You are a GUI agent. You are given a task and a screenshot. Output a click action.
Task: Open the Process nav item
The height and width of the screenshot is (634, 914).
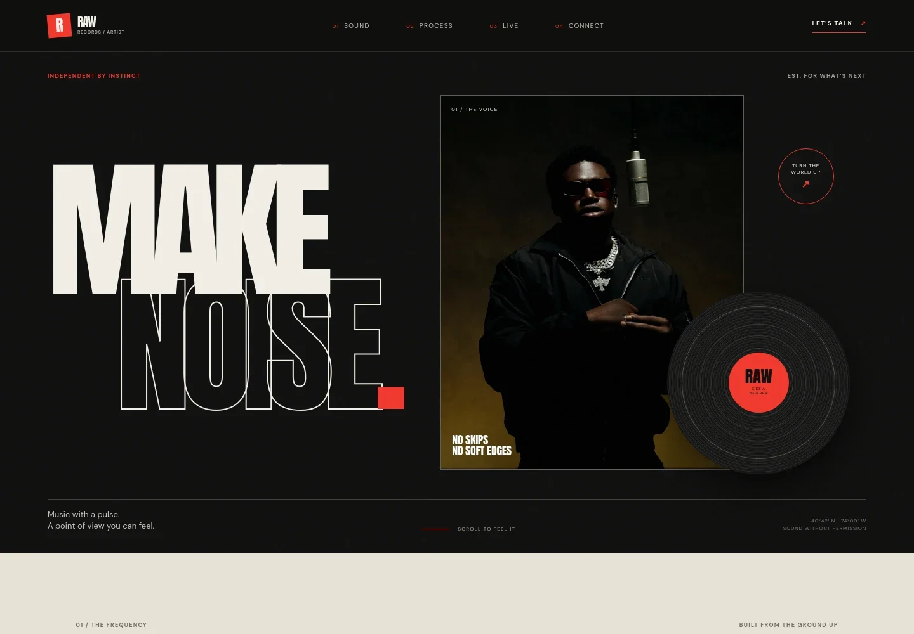(430, 26)
